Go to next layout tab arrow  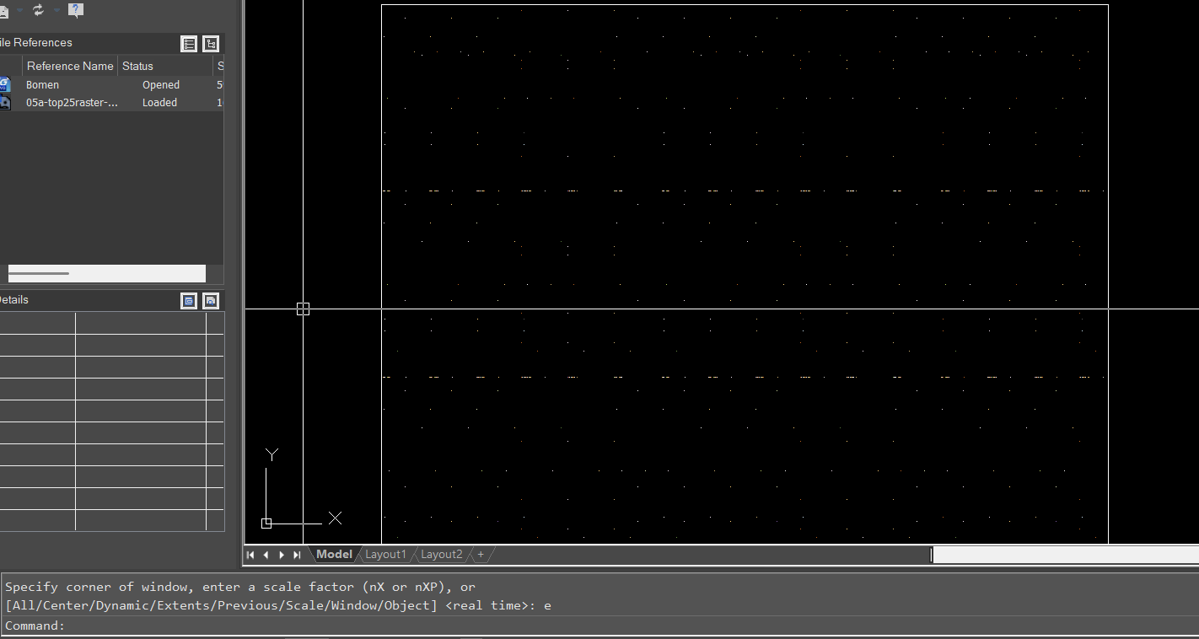(x=281, y=555)
